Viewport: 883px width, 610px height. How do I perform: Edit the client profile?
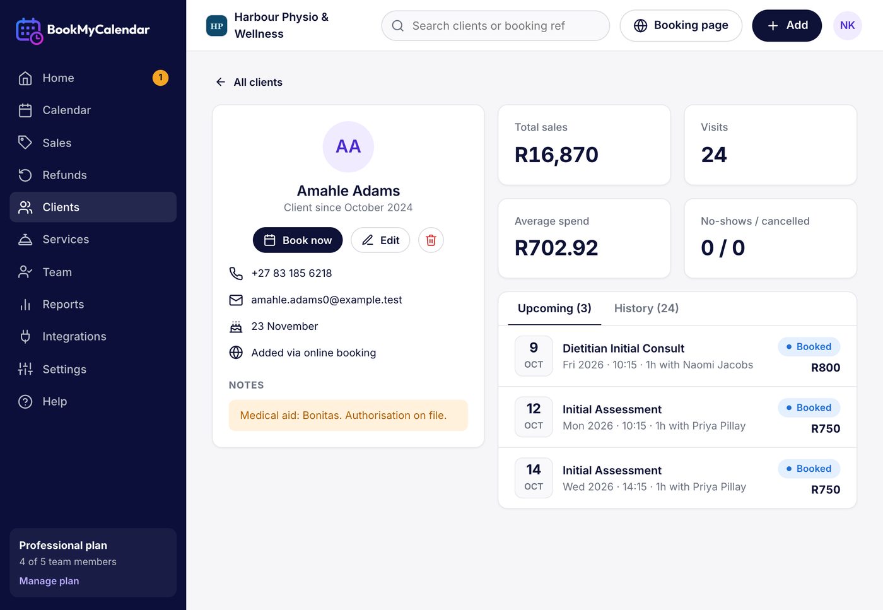coord(380,240)
